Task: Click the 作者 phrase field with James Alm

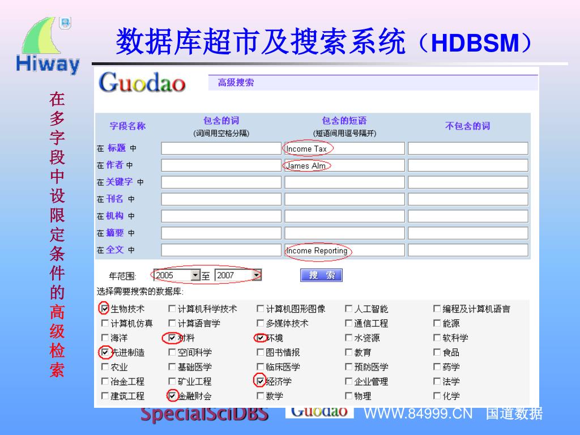Action: (344, 165)
